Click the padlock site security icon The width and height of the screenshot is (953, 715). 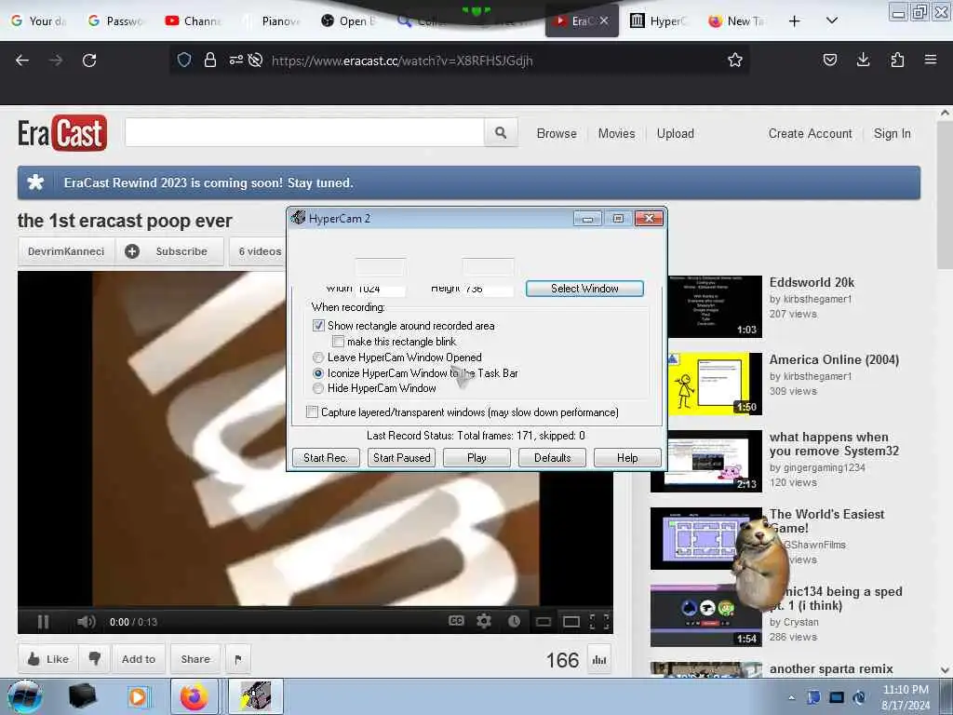click(x=210, y=60)
